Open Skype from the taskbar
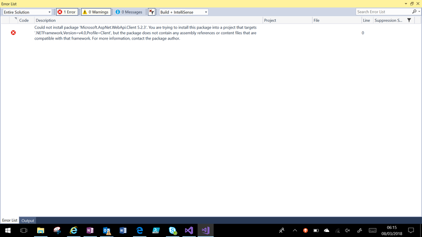422x237 pixels. [x=173, y=231]
